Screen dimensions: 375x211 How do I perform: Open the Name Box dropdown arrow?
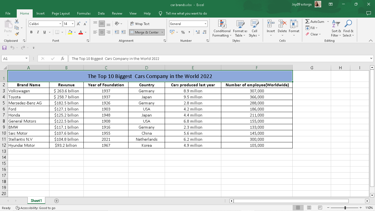click(26, 59)
